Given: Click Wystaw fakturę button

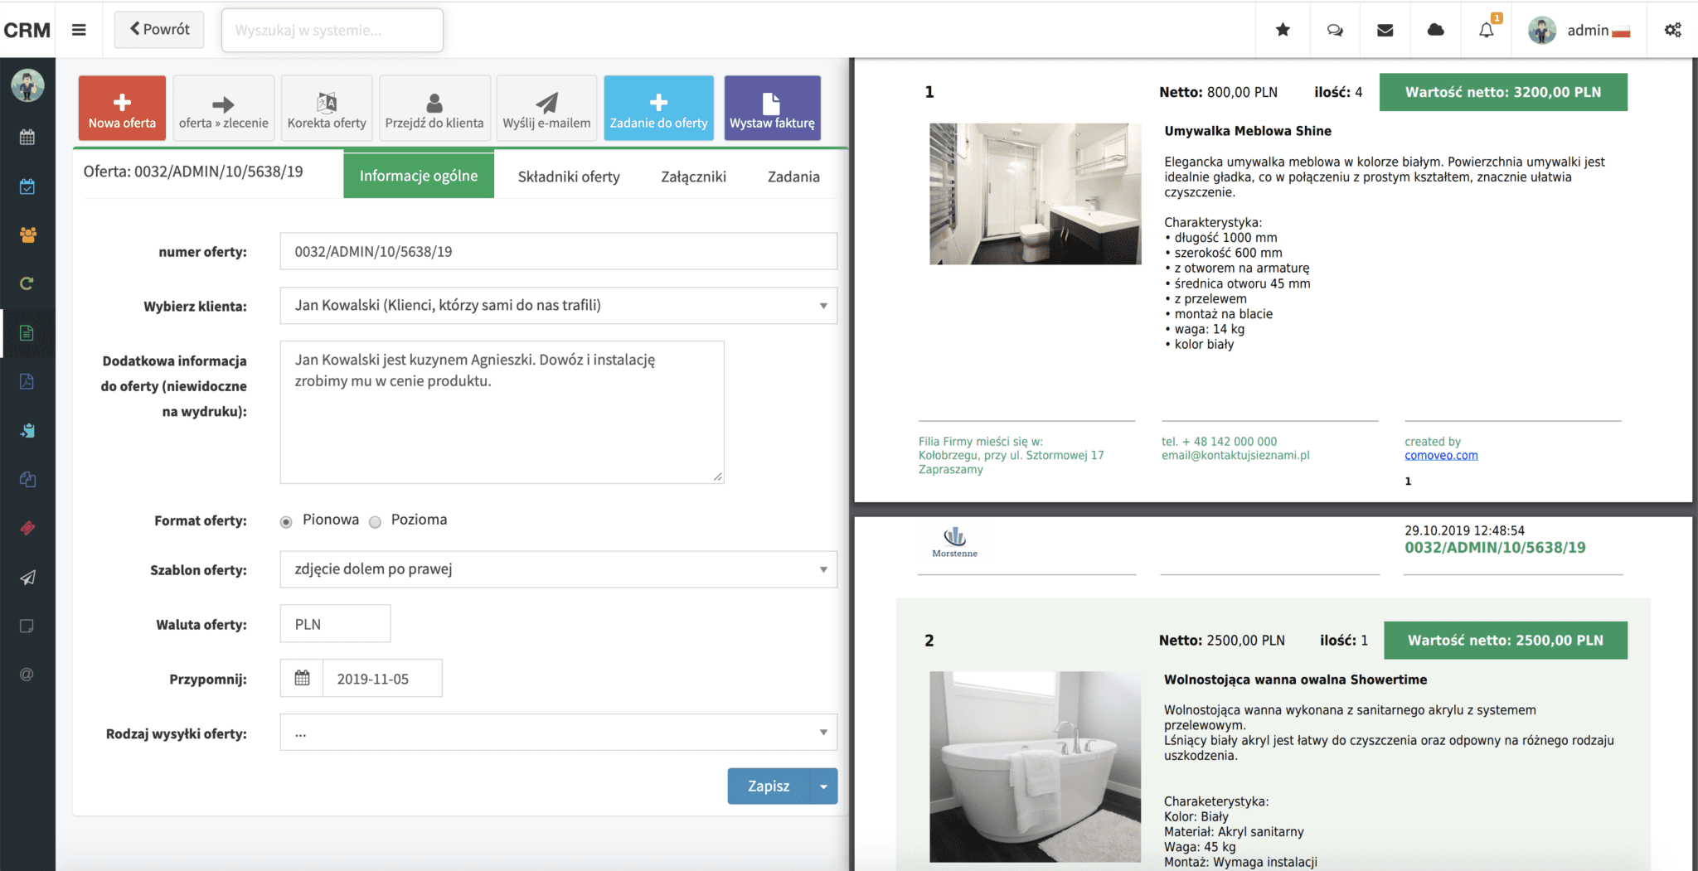Looking at the screenshot, I should [x=772, y=108].
